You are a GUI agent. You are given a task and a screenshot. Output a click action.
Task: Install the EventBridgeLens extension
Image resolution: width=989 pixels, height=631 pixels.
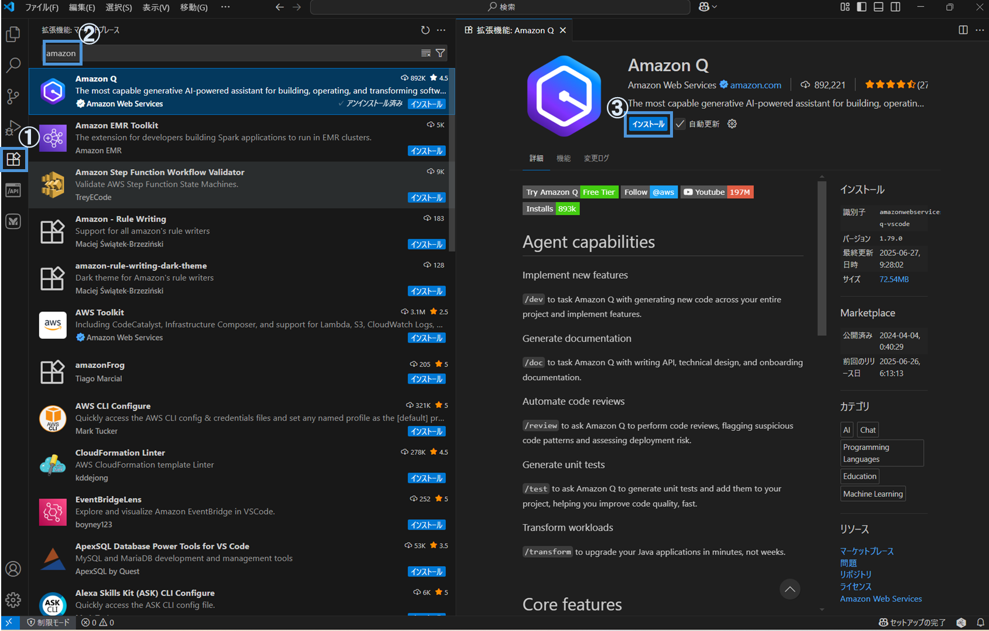click(427, 525)
